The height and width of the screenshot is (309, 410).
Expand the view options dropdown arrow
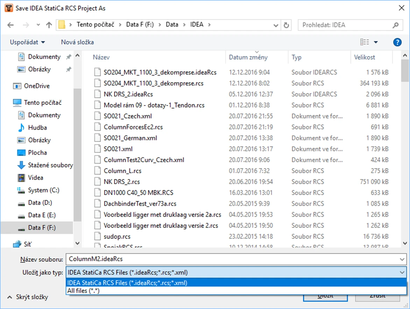376,42
